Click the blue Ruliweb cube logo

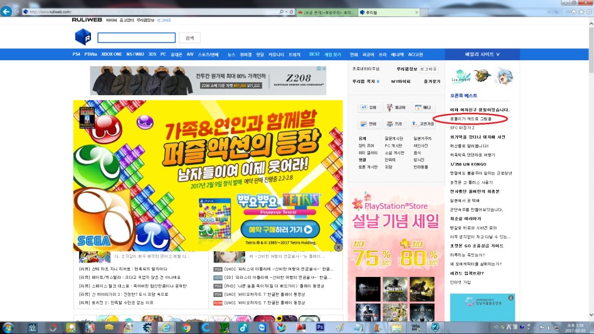[83, 37]
